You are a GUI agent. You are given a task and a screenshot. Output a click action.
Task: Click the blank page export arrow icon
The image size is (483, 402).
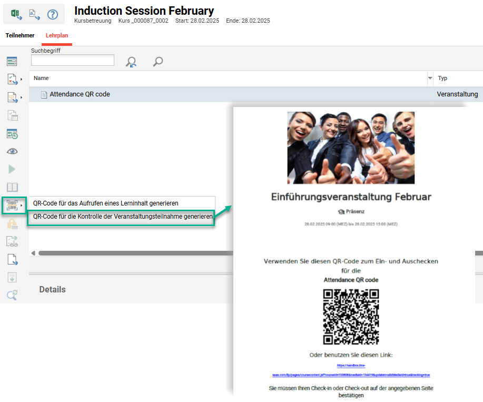pyautogui.click(x=12, y=259)
